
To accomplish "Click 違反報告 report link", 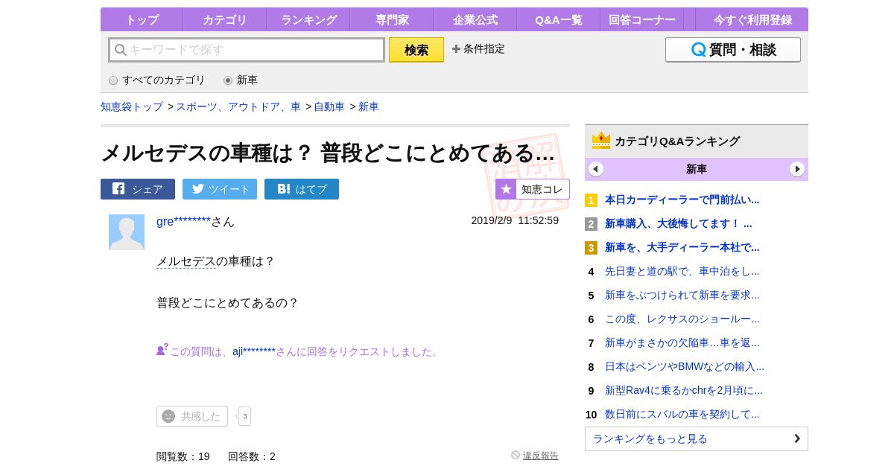I will tap(541, 456).
